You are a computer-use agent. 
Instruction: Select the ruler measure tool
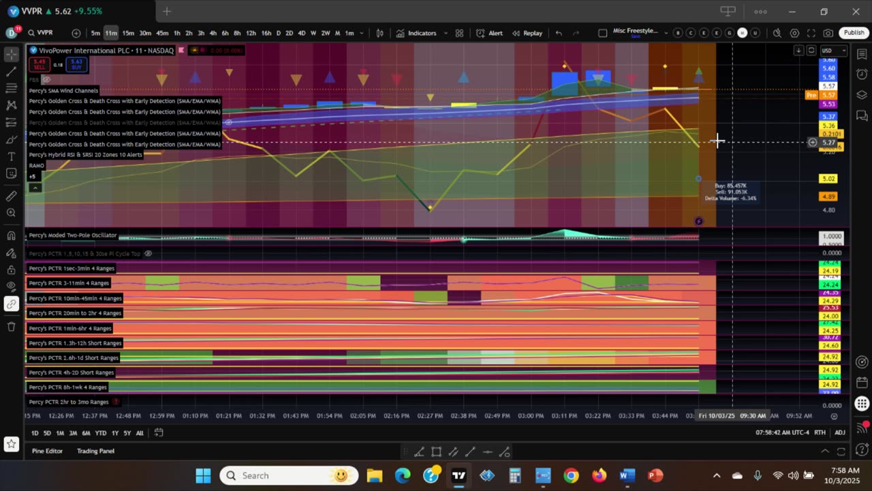click(x=11, y=196)
